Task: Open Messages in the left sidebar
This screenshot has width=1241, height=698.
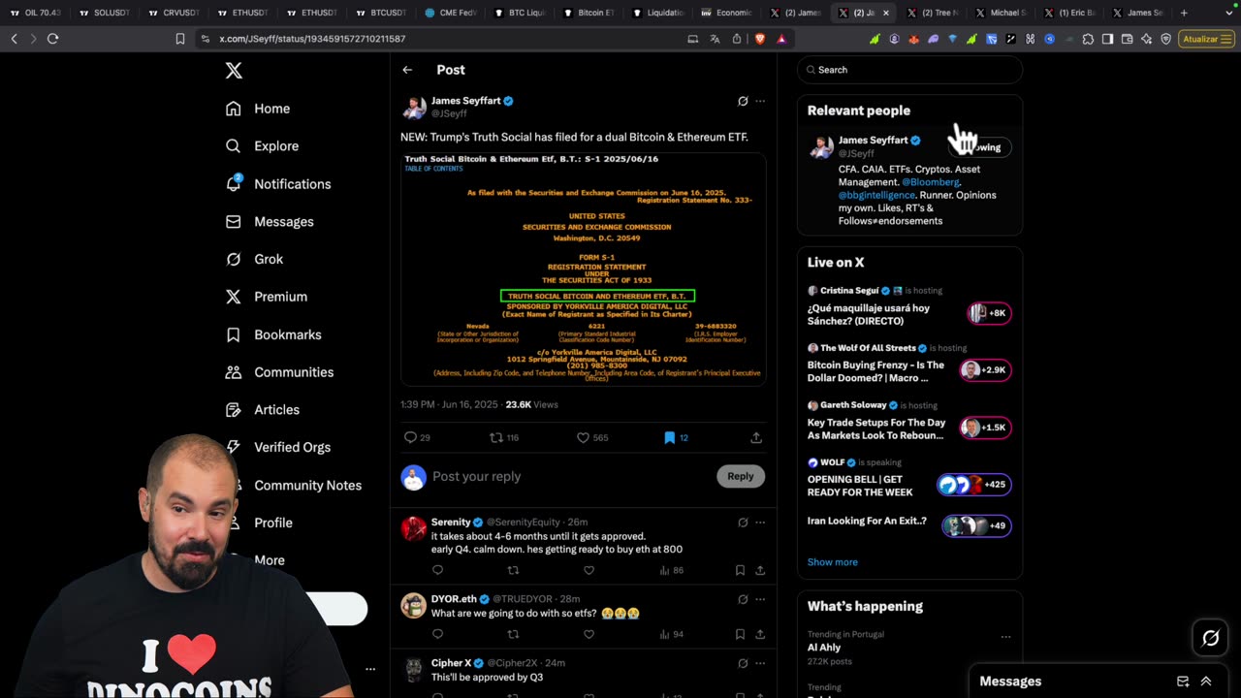Action: (x=270, y=222)
